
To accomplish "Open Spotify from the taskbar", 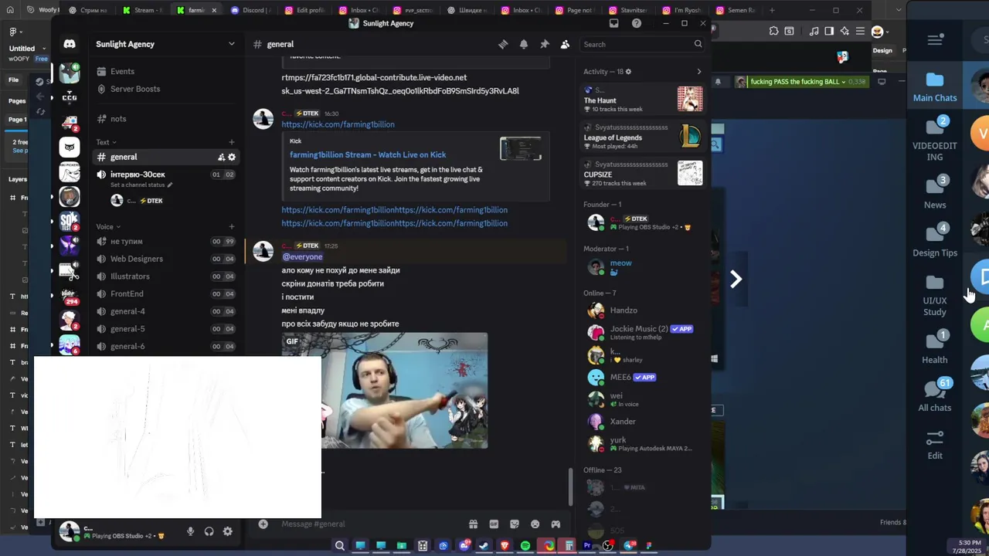I will (x=525, y=546).
